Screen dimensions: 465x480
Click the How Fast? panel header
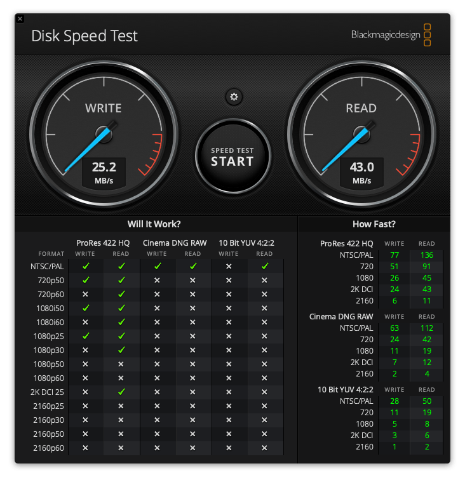point(374,223)
